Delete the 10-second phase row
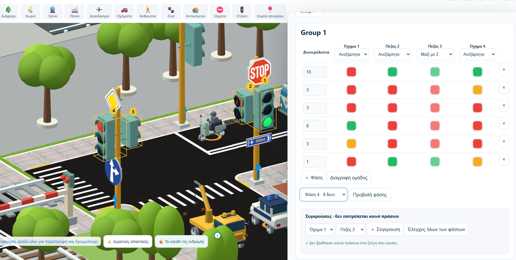Viewport: 516px width, 260px height. (x=504, y=70)
